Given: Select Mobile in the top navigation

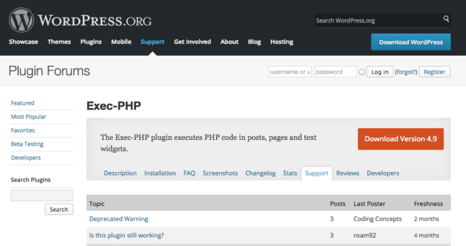Looking at the screenshot, I should (x=121, y=42).
